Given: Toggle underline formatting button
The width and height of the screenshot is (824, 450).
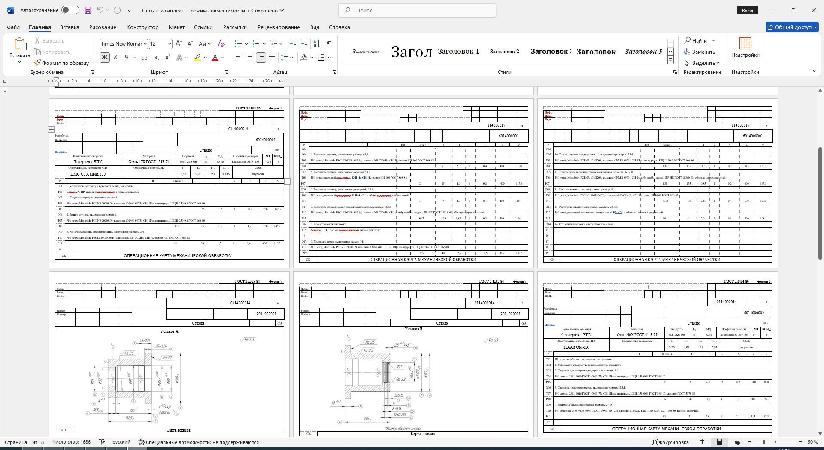Looking at the screenshot, I should (x=127, y=58).
